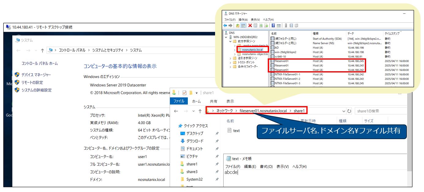This screenshot has width=424, height=192.
Task: Click the properties icon next to the delete X
Action: [256, 25]
